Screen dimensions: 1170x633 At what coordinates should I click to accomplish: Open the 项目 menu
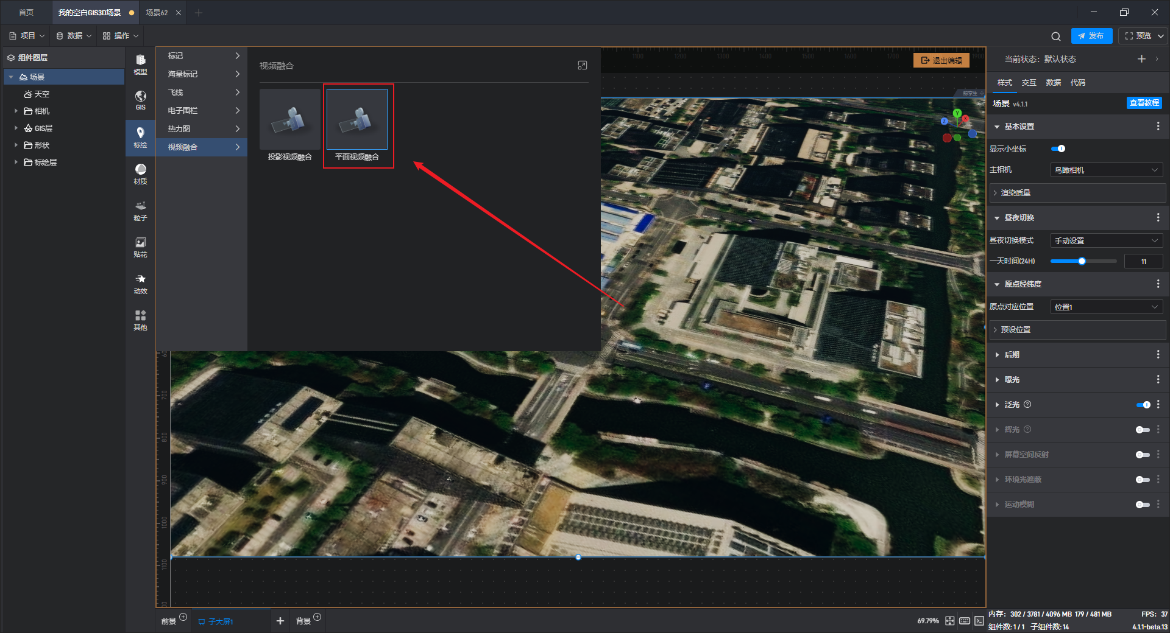pos(27,36)
